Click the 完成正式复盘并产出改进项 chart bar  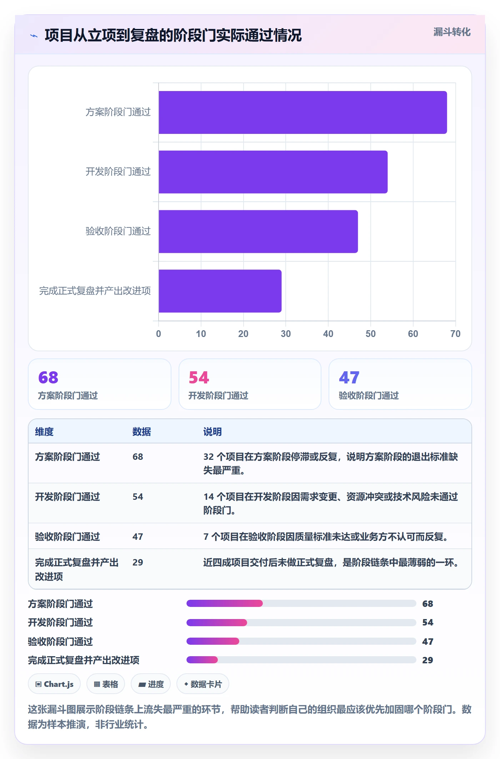(220, 291)
